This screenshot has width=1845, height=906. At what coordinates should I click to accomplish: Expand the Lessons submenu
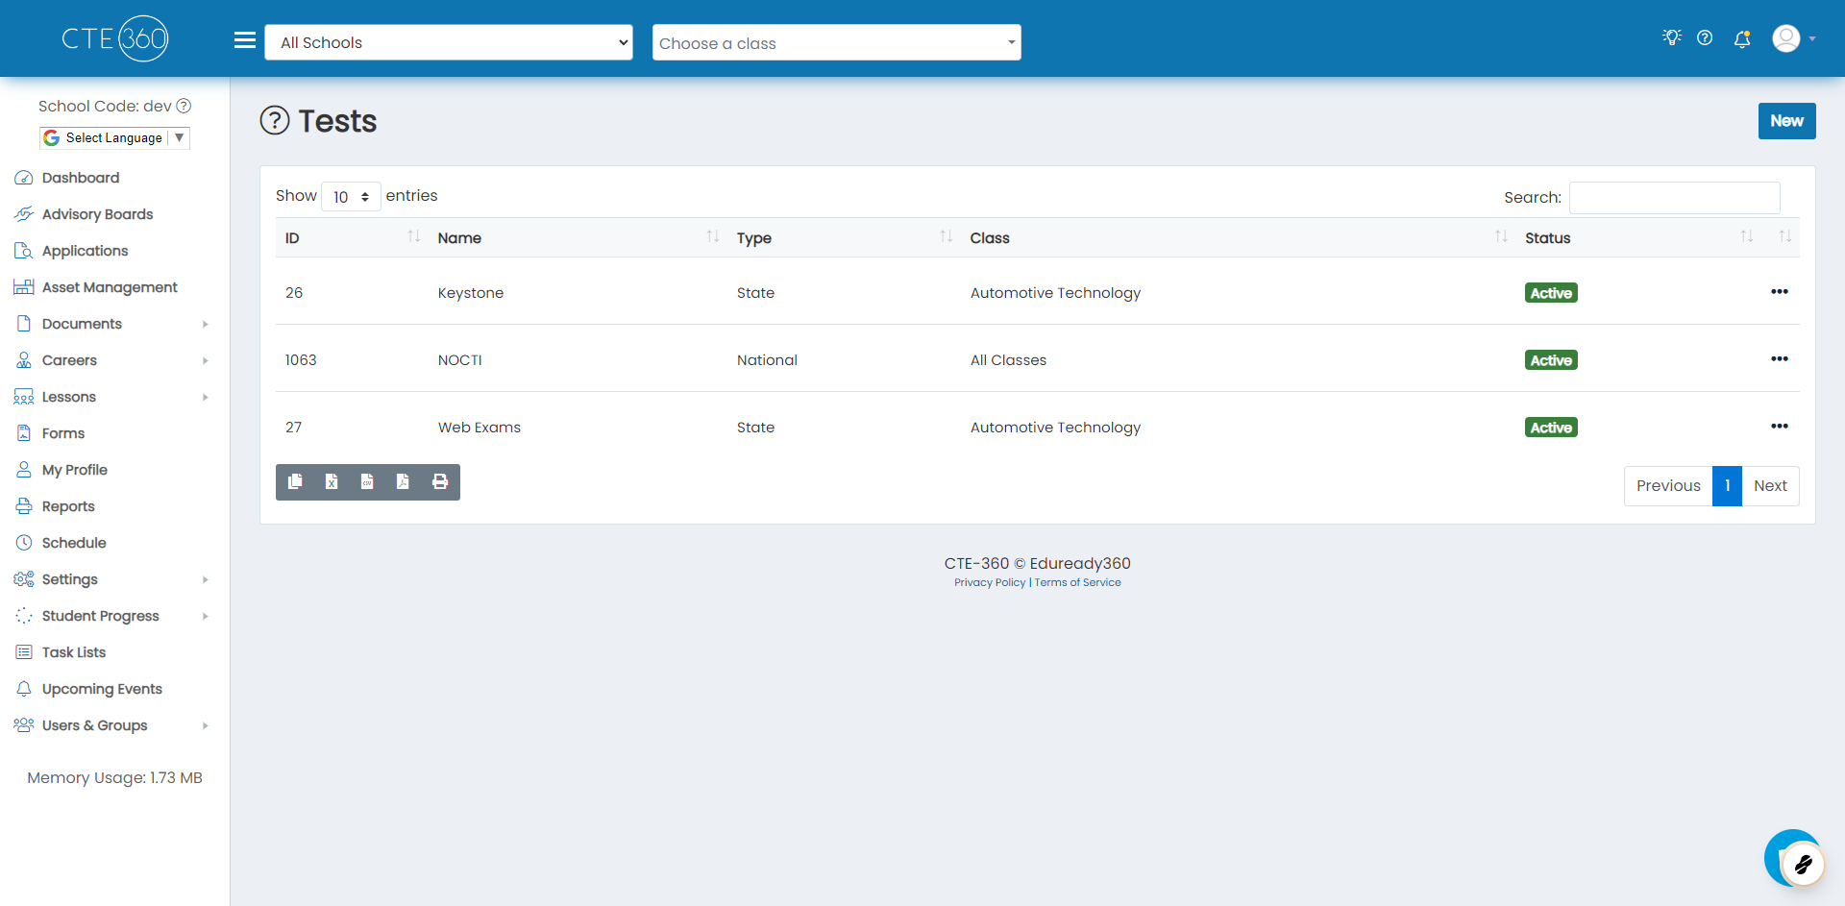click(112, 397)
